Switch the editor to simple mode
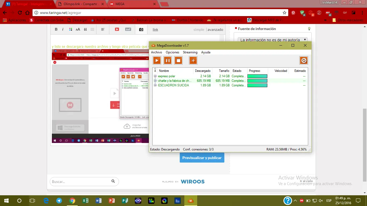367x206 pixels. tap(199, 30)
